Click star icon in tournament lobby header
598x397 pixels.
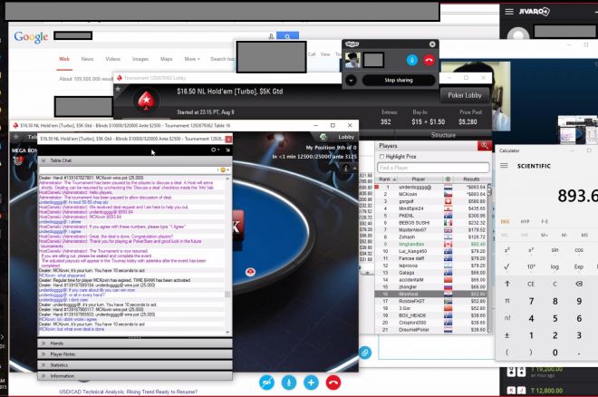click(x=118, y=89)
